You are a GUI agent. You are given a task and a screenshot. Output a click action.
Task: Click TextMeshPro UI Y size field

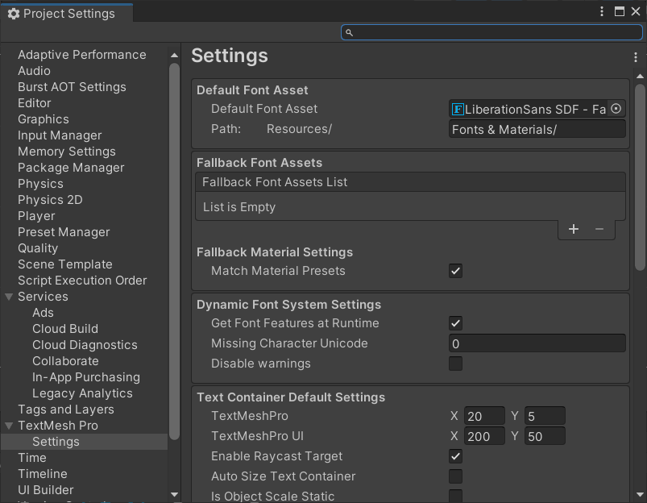tap(545, 436)
